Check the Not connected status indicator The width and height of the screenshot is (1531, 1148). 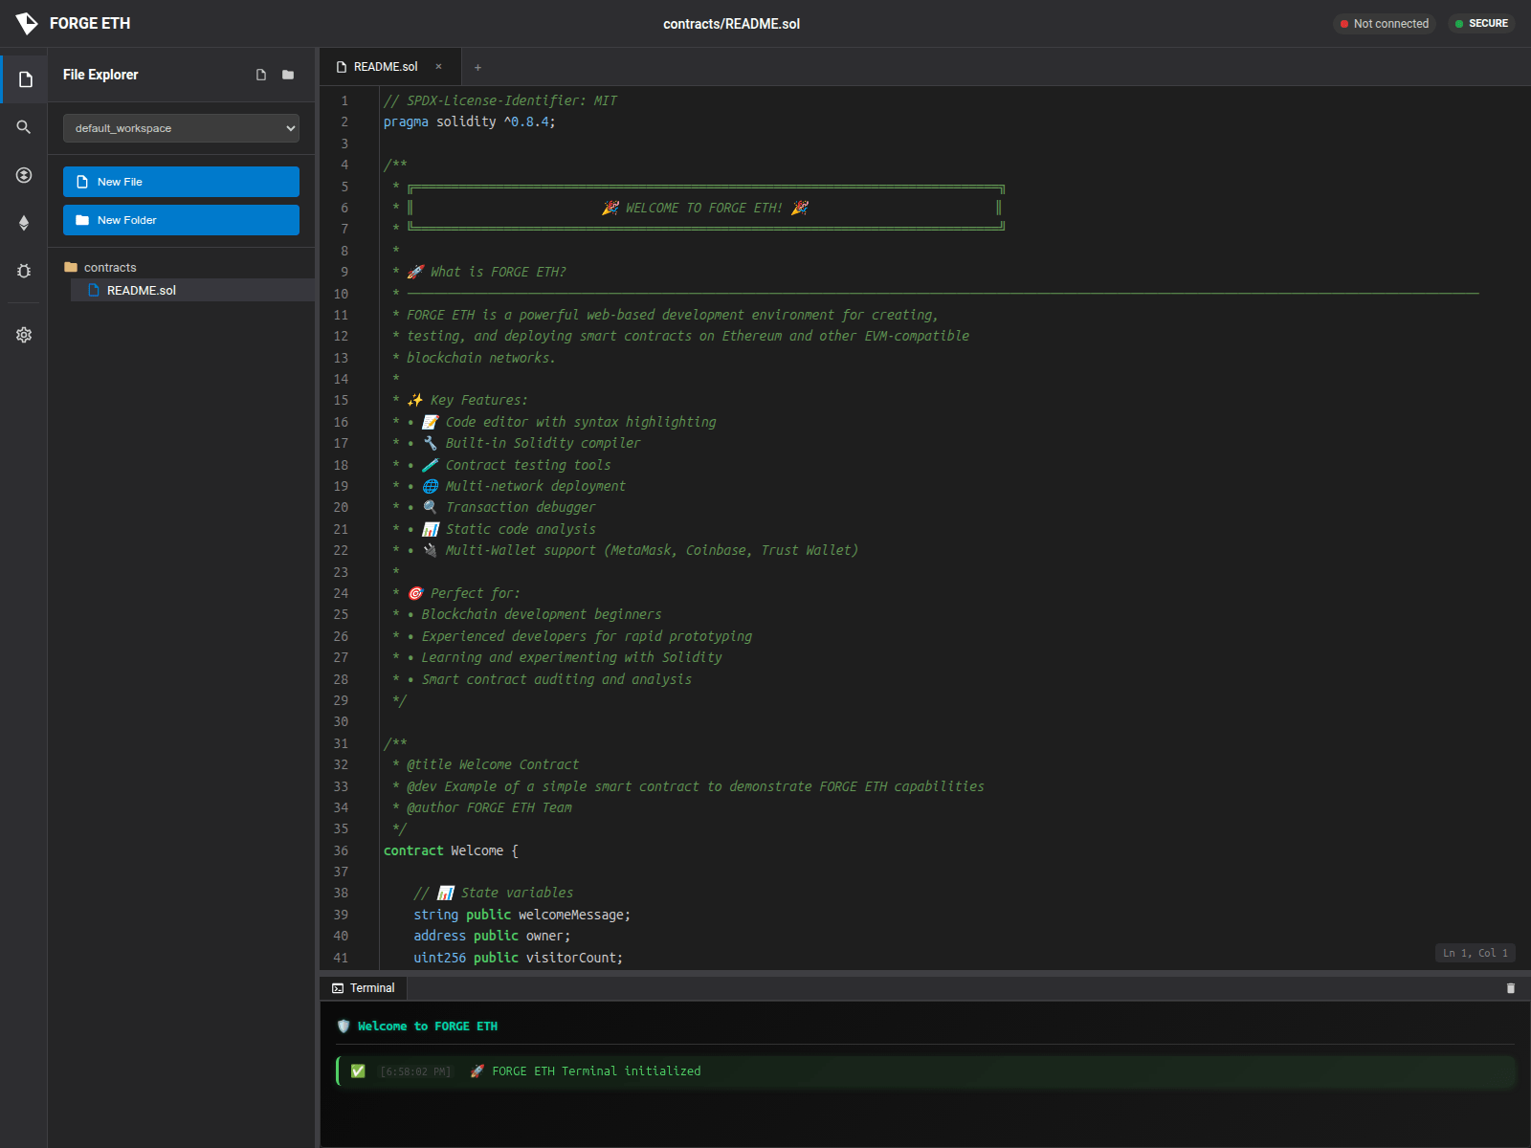1385,24
